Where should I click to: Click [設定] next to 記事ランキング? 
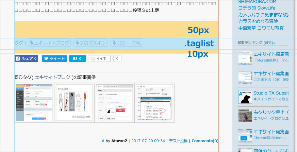tap(268, 43)
